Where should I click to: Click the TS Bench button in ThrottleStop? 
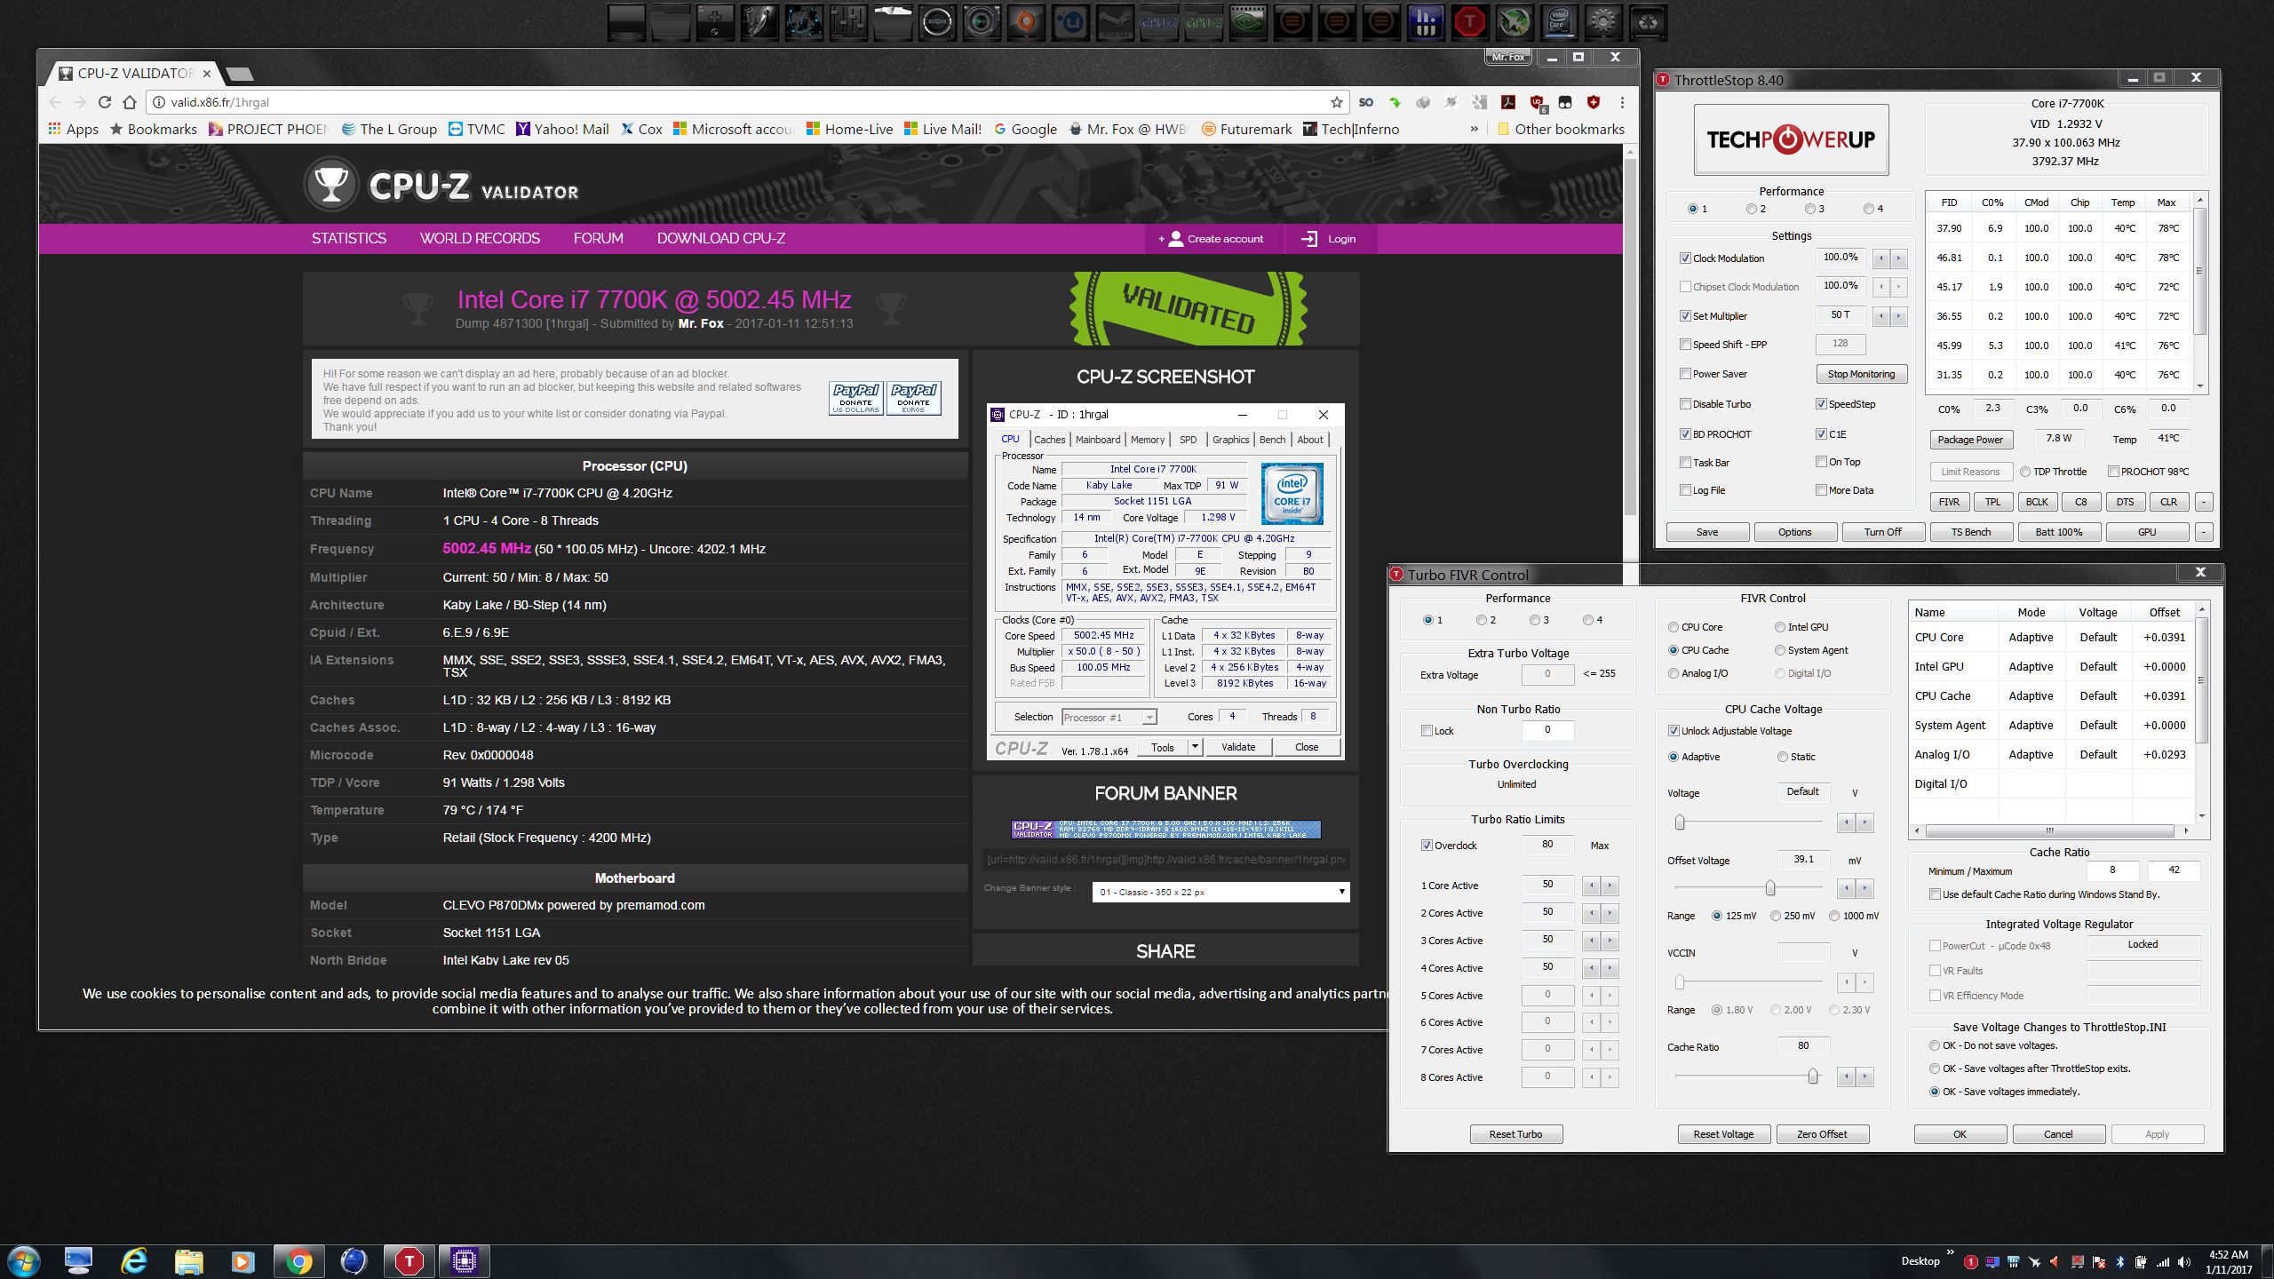point(1970,532)
